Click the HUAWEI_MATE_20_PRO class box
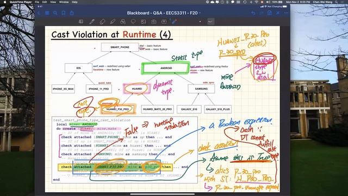This screenshot has width=348, height=196. click(157, 109)
